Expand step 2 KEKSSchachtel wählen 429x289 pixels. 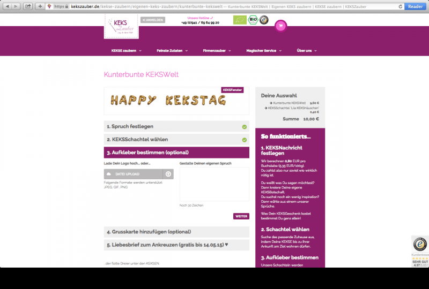(x=176, y=140)
